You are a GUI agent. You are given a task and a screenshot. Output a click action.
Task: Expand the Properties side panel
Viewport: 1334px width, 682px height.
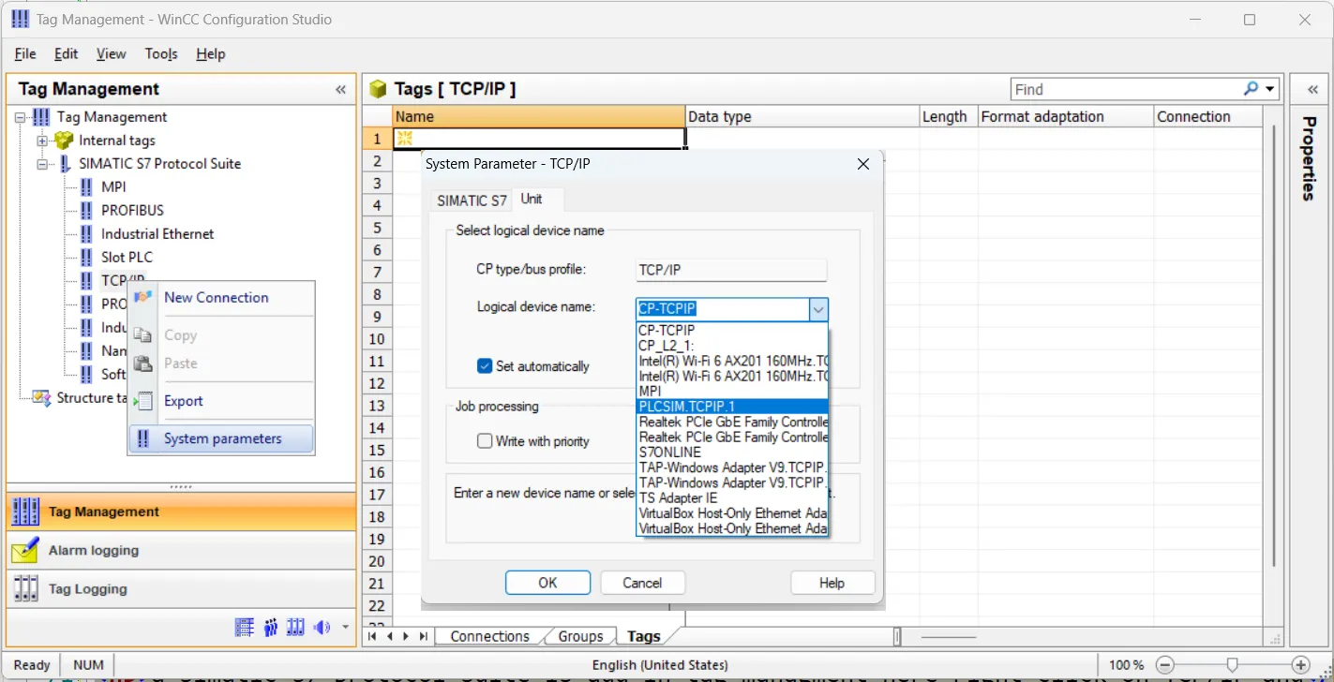coord(1312,90)
